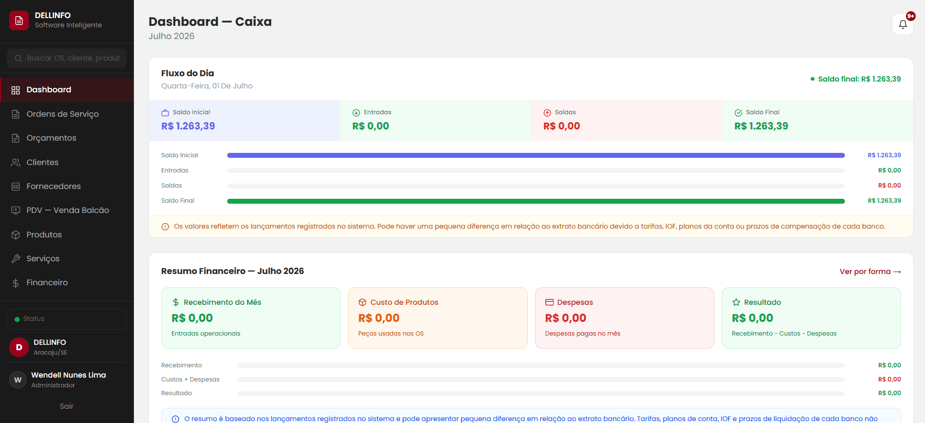Click the Dashboard — Caixa heading

(x=210, y=21)
